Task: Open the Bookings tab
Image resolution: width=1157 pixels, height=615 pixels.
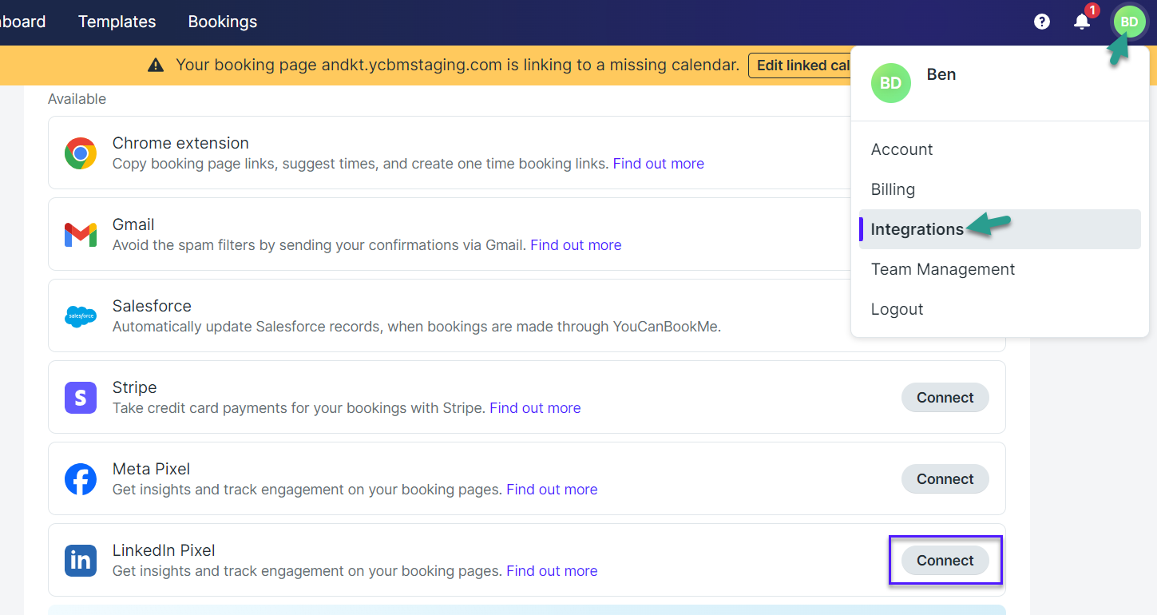Action: (223, 22)
